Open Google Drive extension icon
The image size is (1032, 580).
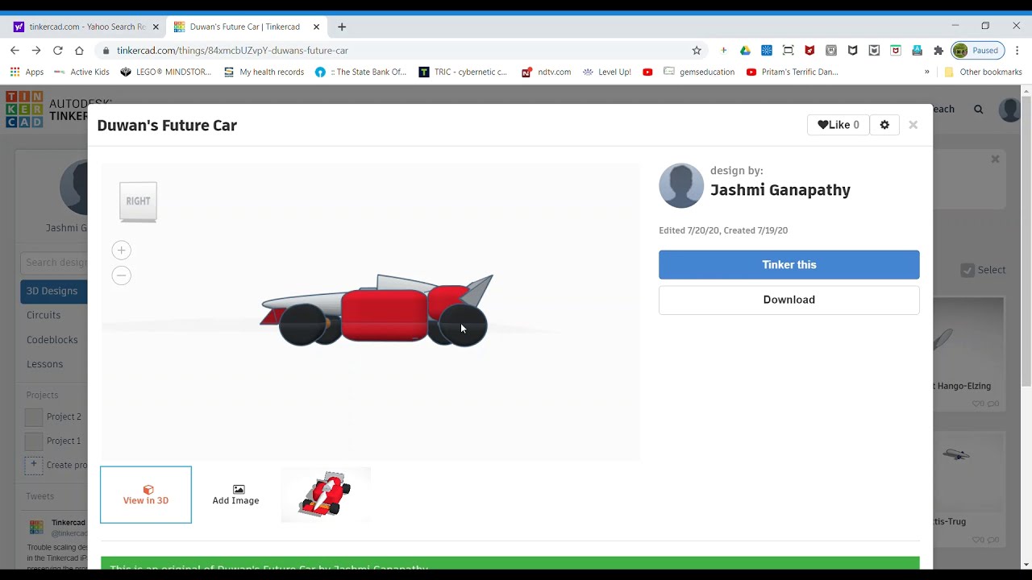(745, 50)
